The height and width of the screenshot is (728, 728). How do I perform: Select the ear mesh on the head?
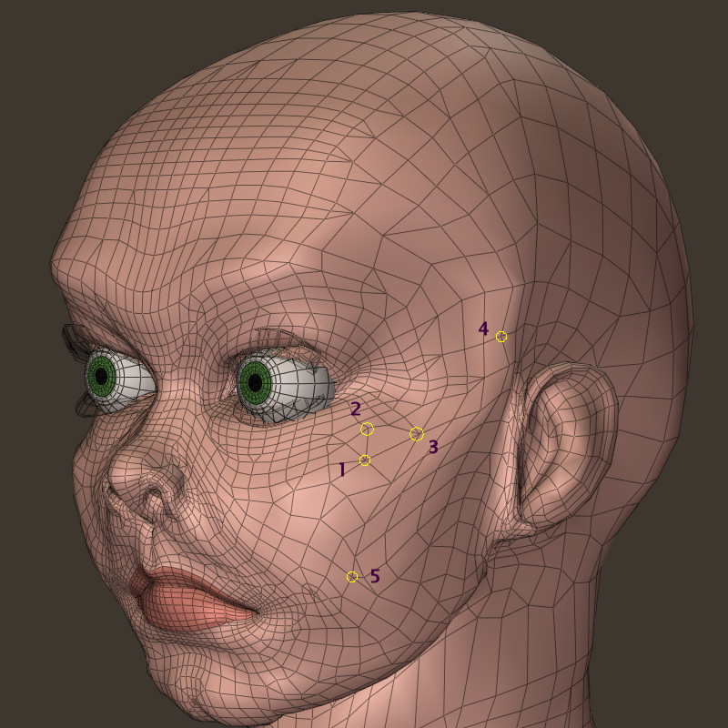565,448
